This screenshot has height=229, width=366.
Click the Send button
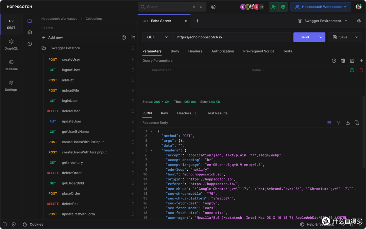pyautogui.click(x=305, y=37)
